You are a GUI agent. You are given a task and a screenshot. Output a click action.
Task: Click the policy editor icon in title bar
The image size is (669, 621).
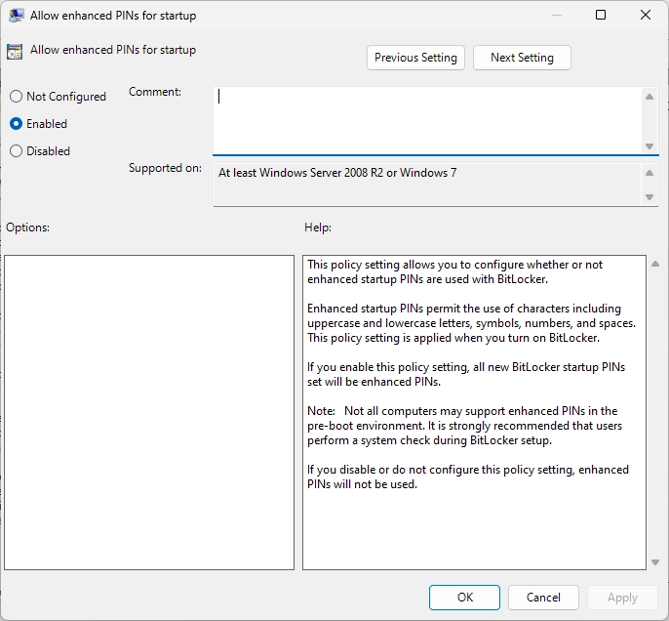click(x=17, y=15)
